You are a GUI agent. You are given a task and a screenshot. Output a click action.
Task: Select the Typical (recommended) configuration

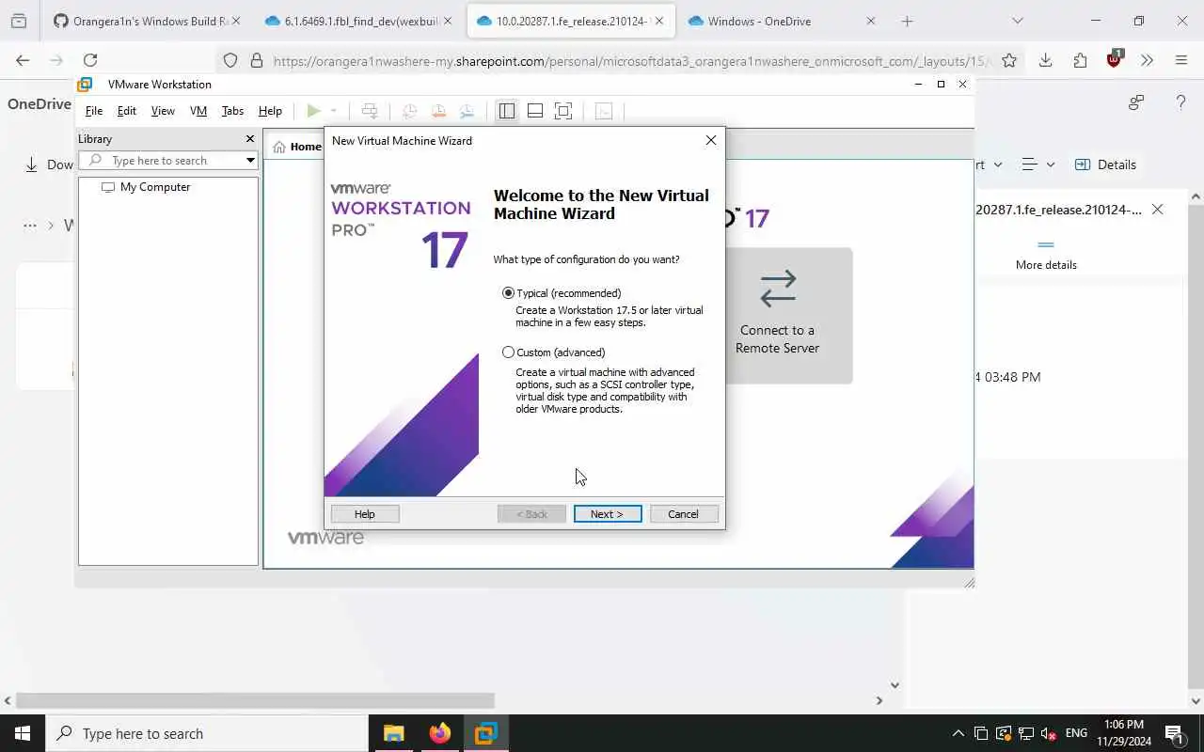[x=562, y=293]
